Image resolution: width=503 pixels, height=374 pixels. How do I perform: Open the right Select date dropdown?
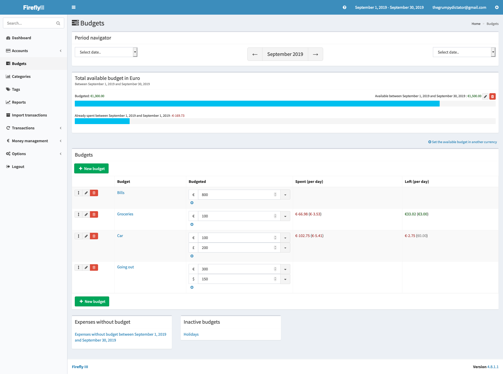click(464, 52)
